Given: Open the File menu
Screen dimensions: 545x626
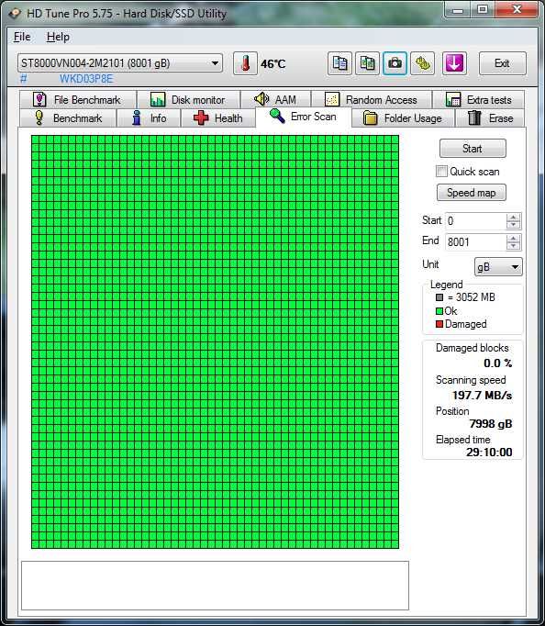Looking at the screenshot, I should [x=22, y=37].
